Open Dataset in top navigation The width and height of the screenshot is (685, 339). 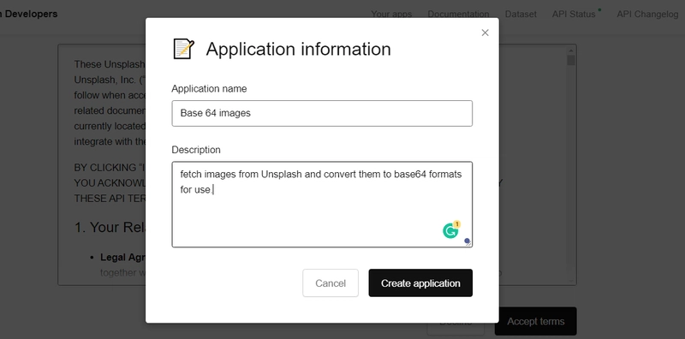click(x=521, y=14)
